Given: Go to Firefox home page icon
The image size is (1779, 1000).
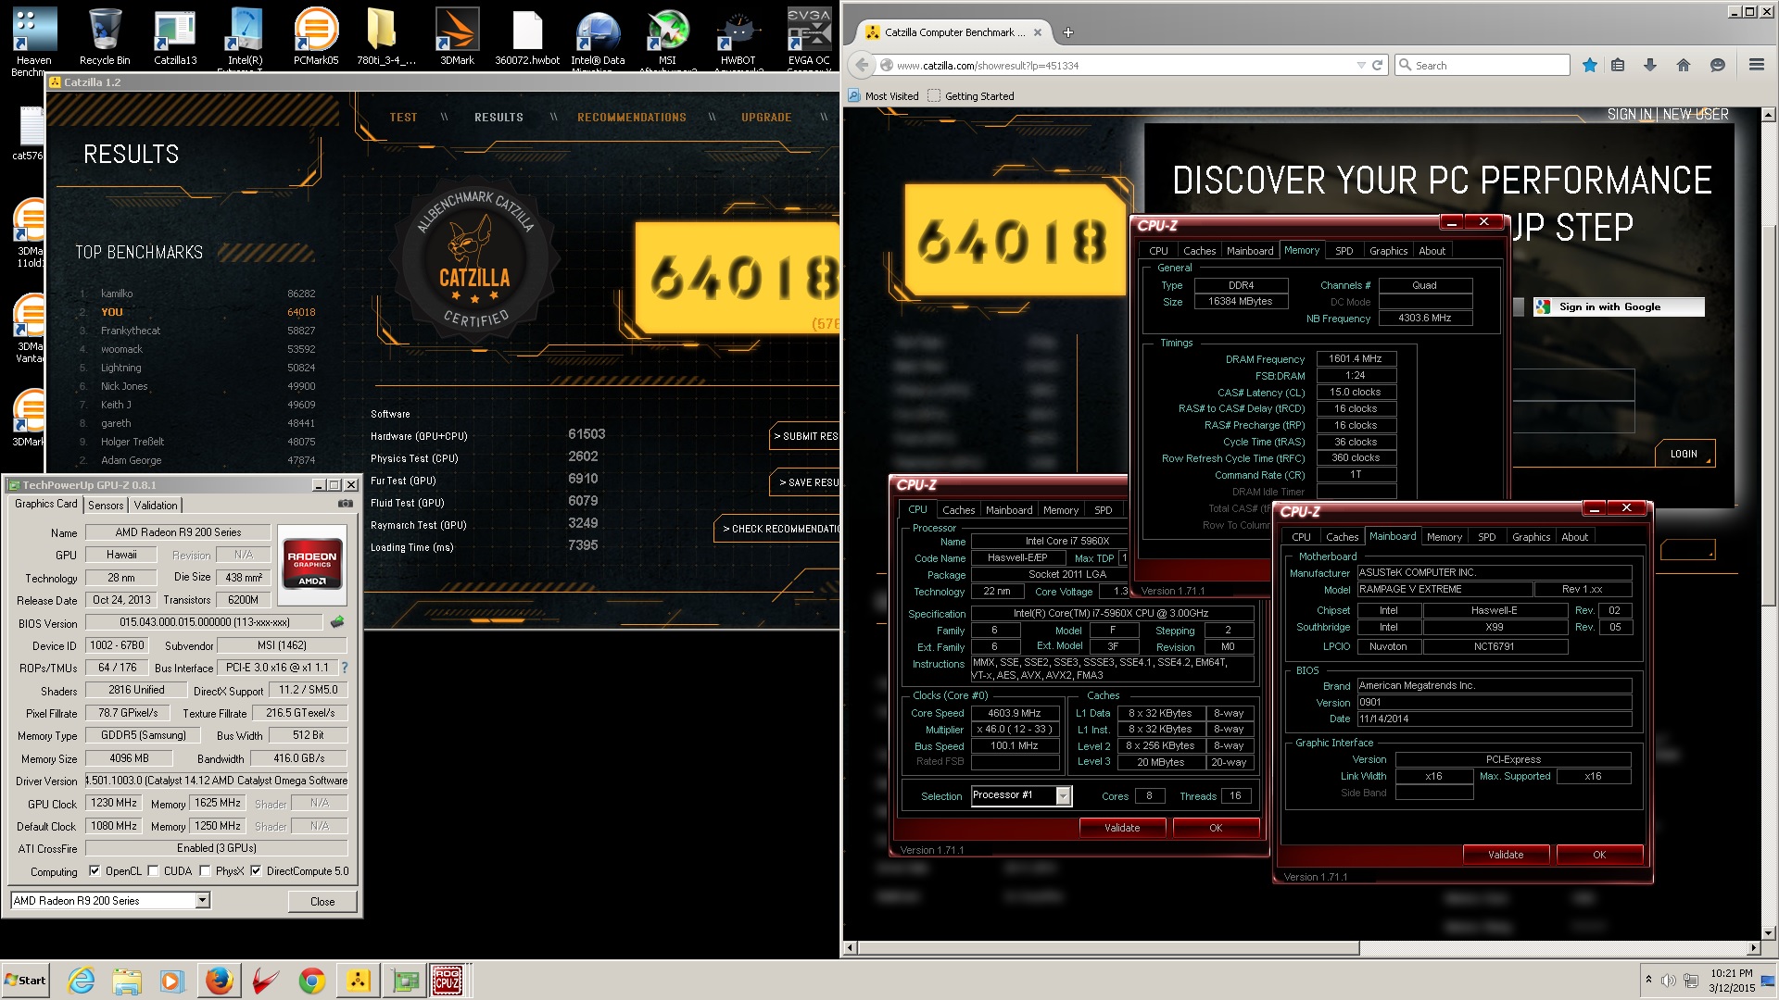Looking at the screenshot, I should pyautogui.click(x=1684, y=65).
